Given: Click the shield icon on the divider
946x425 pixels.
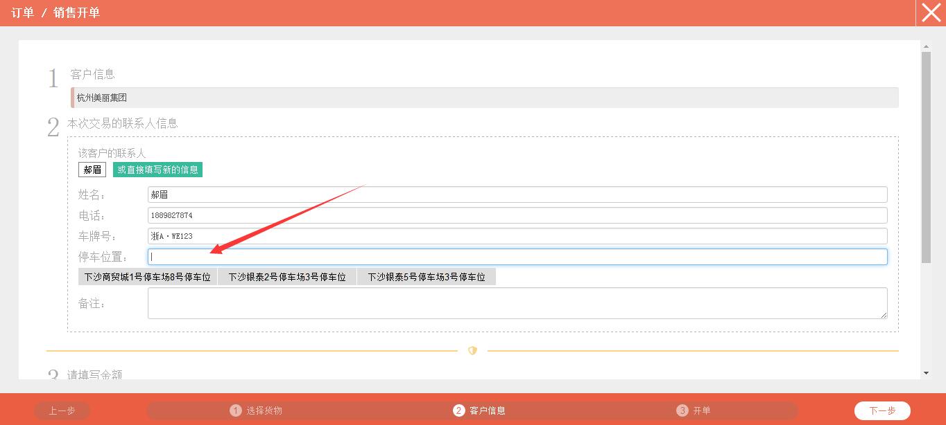Looking at the screenshot, I should click(x=472, y=351).
